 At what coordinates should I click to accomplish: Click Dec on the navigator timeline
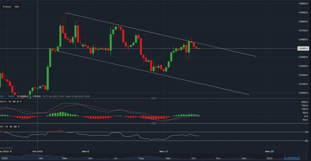click(x=244, y=158)
